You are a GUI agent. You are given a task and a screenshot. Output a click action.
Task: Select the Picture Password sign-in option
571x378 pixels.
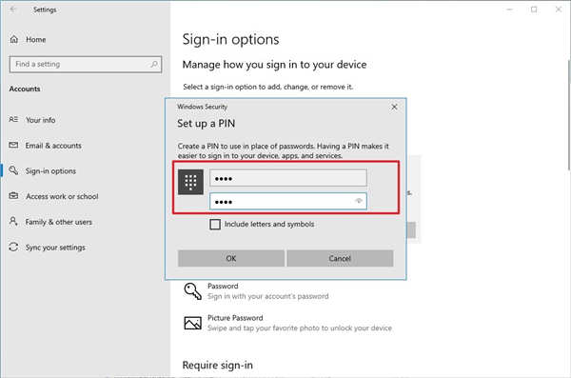tap(288, 323)
